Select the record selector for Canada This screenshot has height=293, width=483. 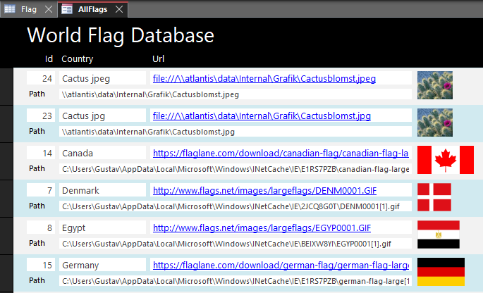[x=6, y=161]
